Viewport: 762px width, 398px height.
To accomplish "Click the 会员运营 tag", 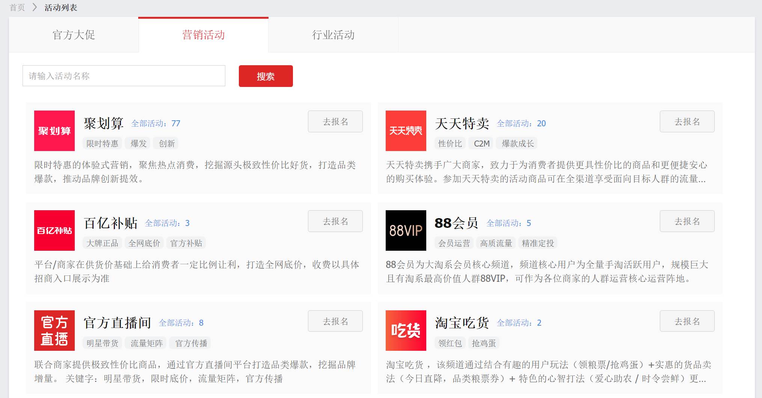I will tap(454, 243).
